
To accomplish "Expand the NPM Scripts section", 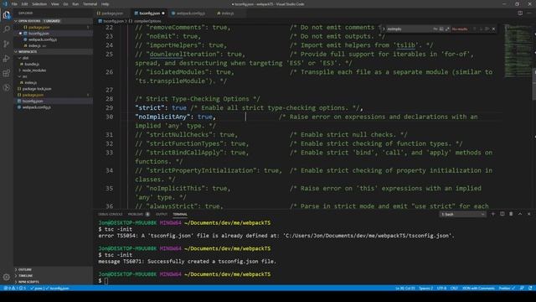I will click(x=53, y=282).
